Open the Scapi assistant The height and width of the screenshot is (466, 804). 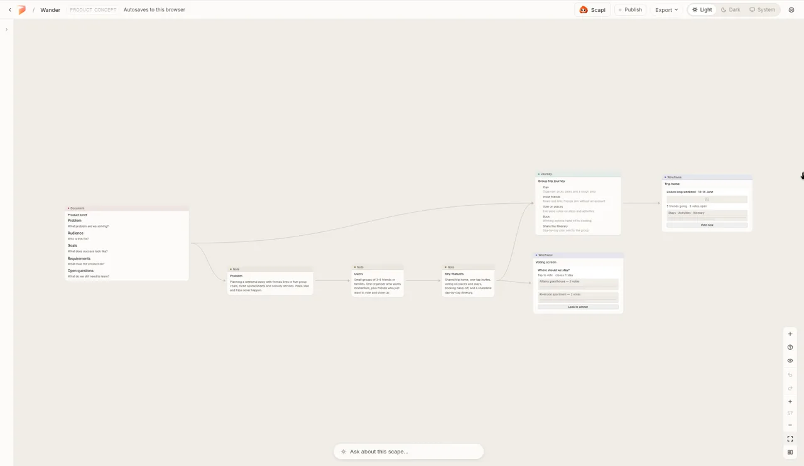(592, 10)
